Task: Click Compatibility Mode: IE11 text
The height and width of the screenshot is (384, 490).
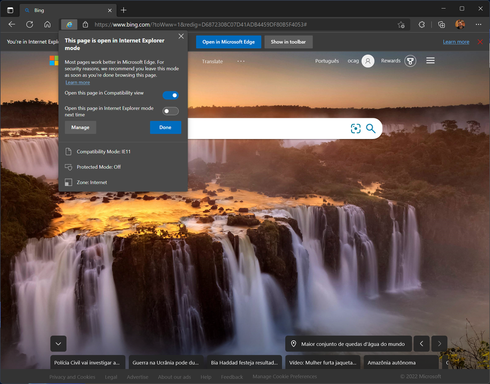Action: (104, 151)
